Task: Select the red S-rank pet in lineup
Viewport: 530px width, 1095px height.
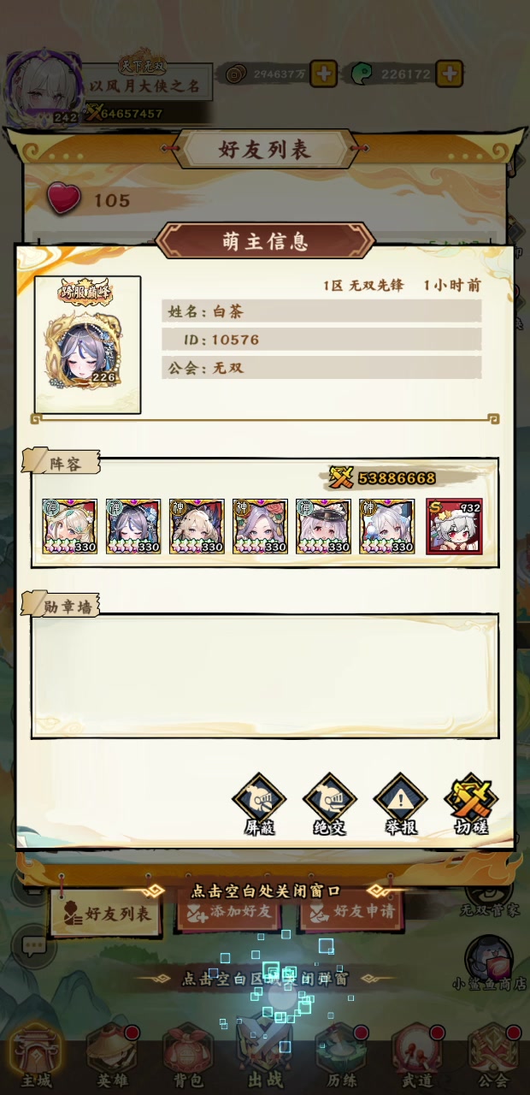Action: pyautogui.click(x=454, y=527)
